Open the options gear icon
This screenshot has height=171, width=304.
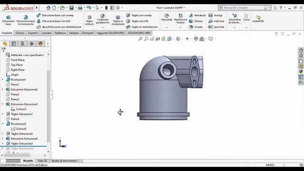pos(118,8)
